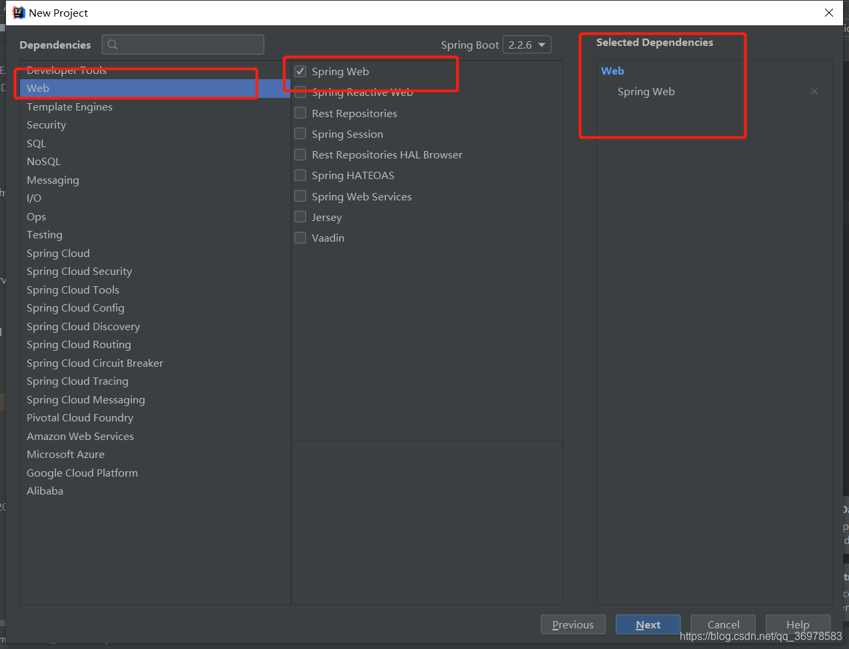The image size is (849, 649).
Task: Open the Spring Boot version dropdown
Action: [x=526, y=45]
